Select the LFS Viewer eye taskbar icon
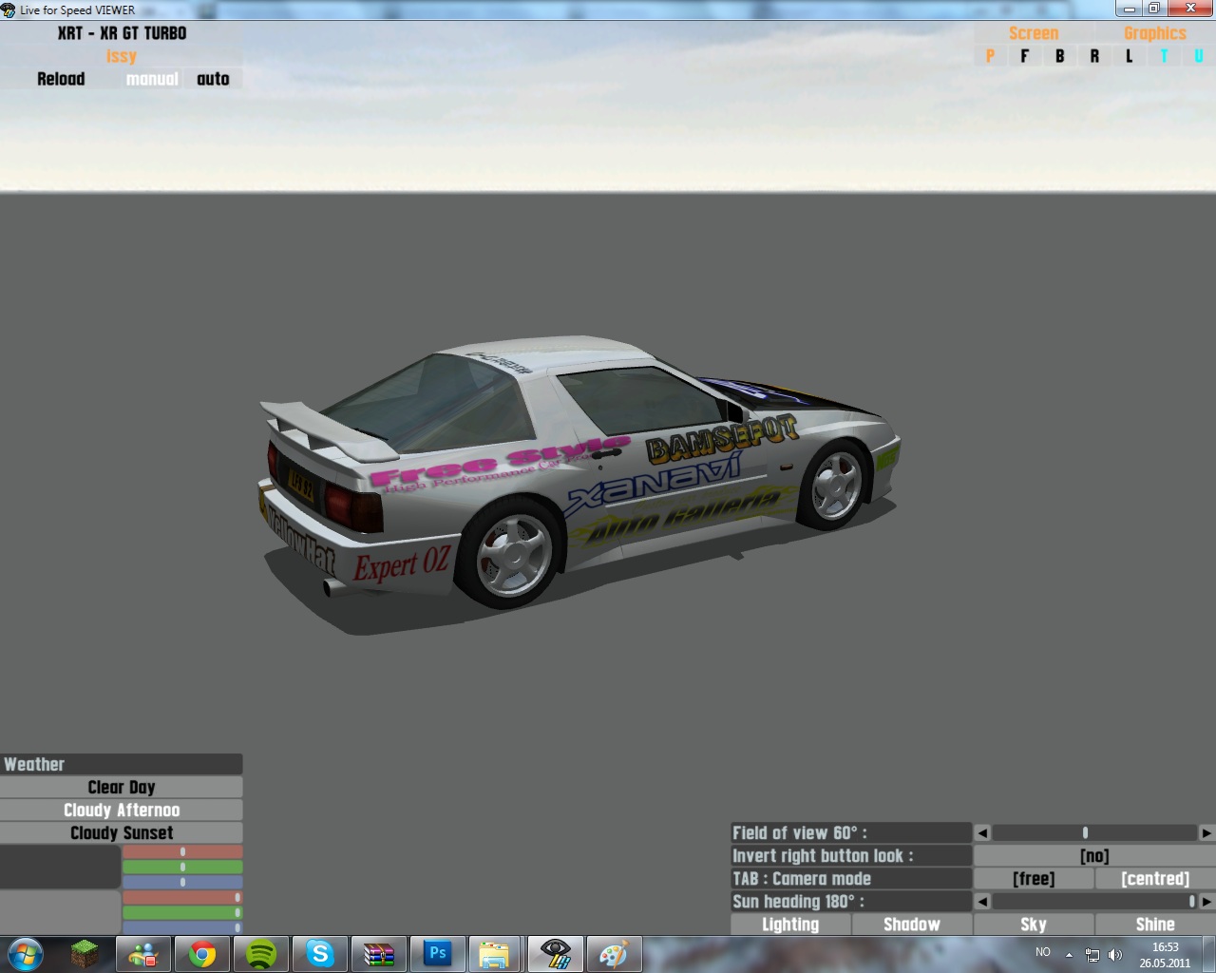Screen dimensions: 1216x973 [555, 954]
